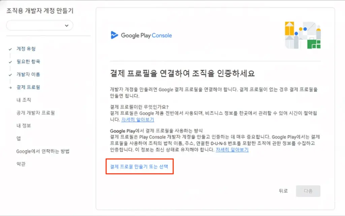Click the checkmark beside 계정 유형
345x216 pixels.
(10, 49)
